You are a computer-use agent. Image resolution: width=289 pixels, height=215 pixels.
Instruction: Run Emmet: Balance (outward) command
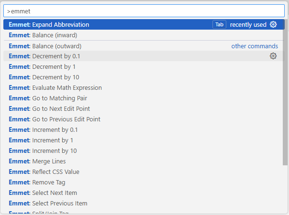coord(144,46)
